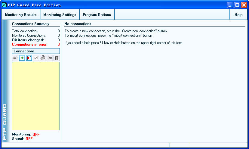Toggle the Sound OFF status
The image size is (249, 149).
[29, 139]
